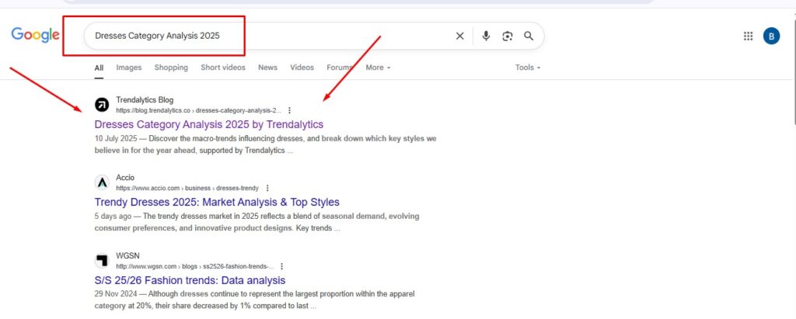This screenshot has width=796, height=319.
Task: Open the account profile avatar B
Action: click(x=771, y=36)
